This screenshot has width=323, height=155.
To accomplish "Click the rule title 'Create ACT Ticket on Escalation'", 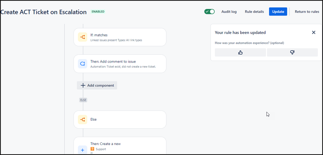I will [x=43, y=12].
